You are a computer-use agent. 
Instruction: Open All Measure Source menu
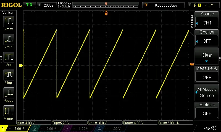207,92
